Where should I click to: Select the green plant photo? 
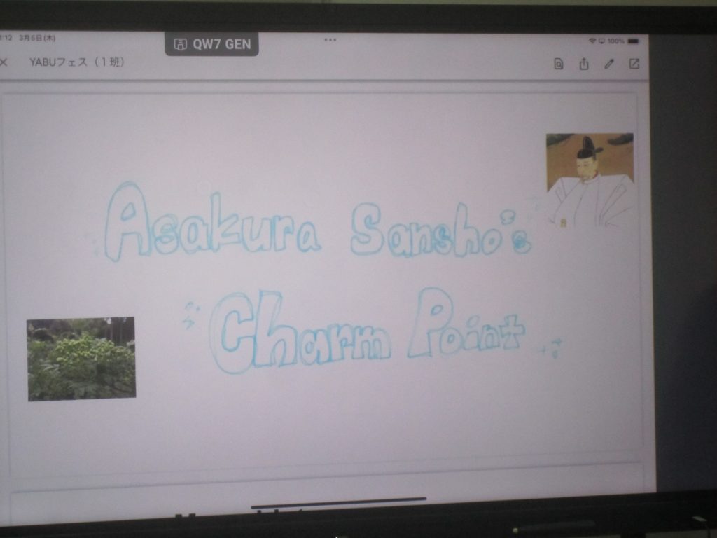pos(81,359)
